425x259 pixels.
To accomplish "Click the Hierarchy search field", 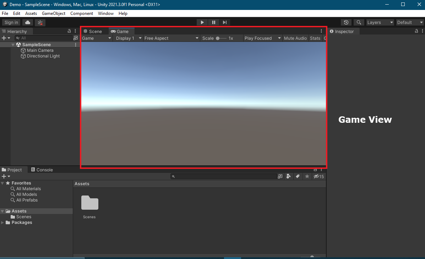I will pos(44,38).
